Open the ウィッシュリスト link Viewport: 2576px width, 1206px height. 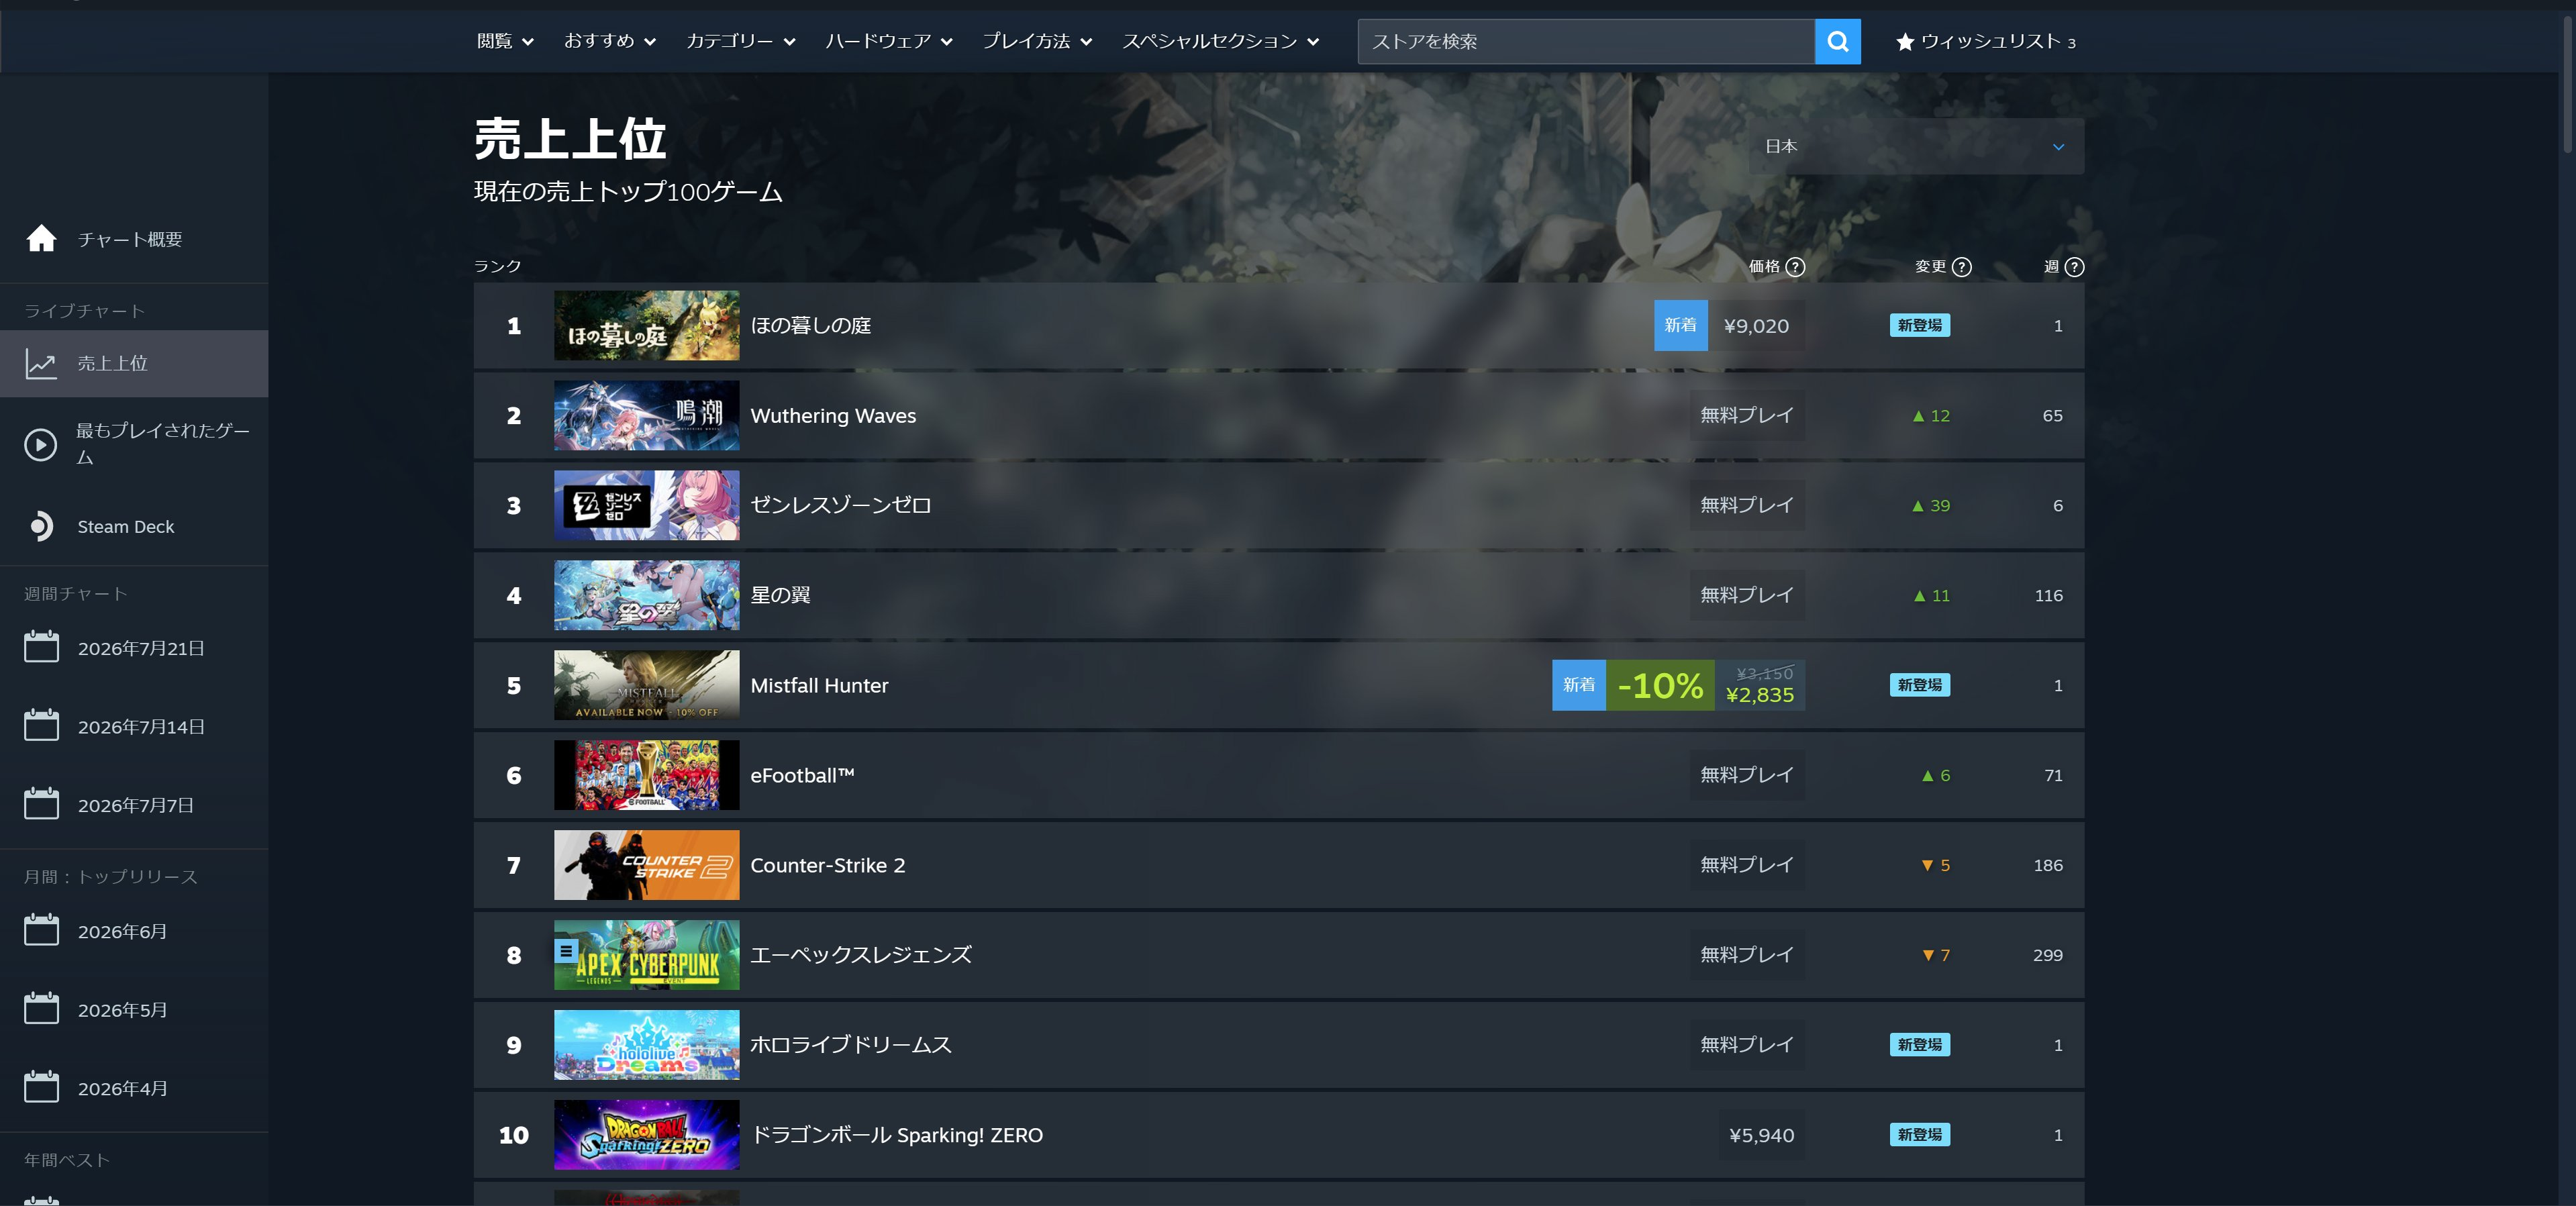point(1986,41)
